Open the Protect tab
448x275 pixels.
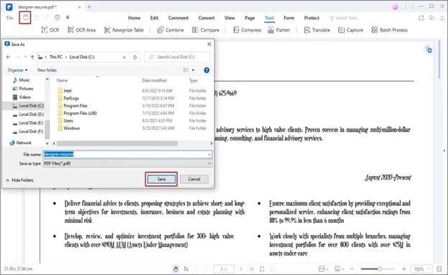click(x=312, y=18)
